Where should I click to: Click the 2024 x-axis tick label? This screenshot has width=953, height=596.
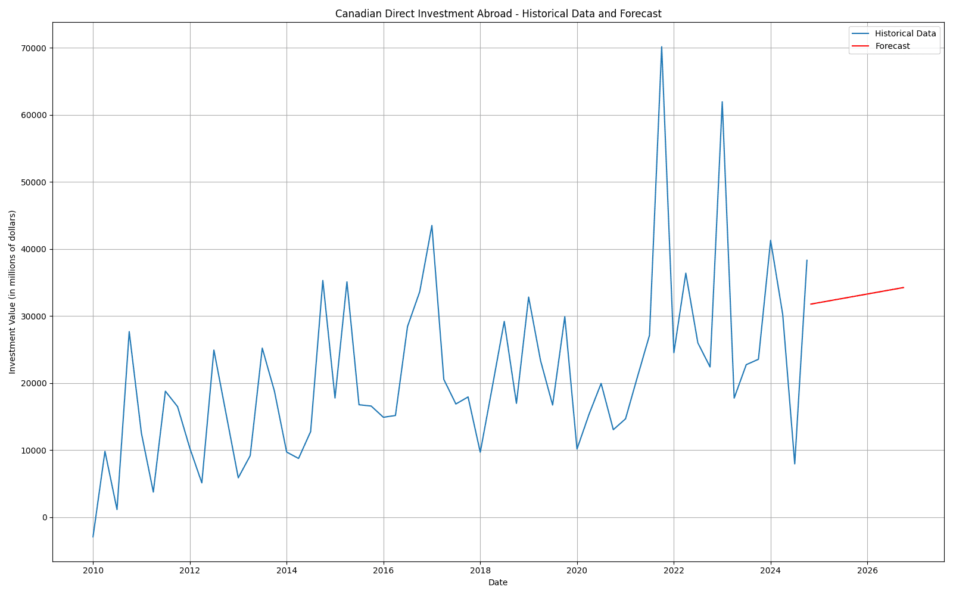[x=771, y=570]
